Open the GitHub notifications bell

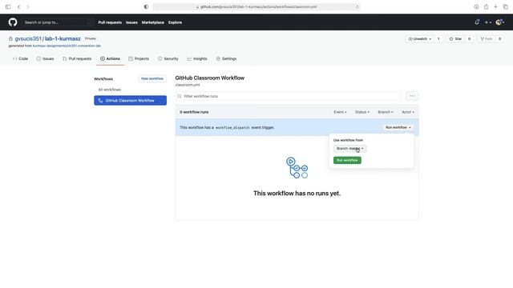pos(477,22)
